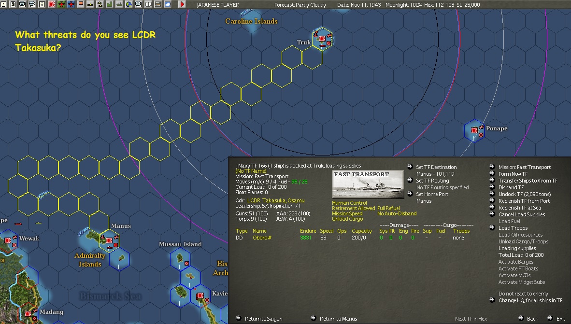Choose Replenish TF from Port

pos(524,201)
